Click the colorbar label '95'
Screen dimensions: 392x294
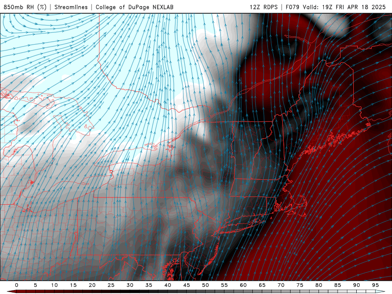click(x=375, y=285)
